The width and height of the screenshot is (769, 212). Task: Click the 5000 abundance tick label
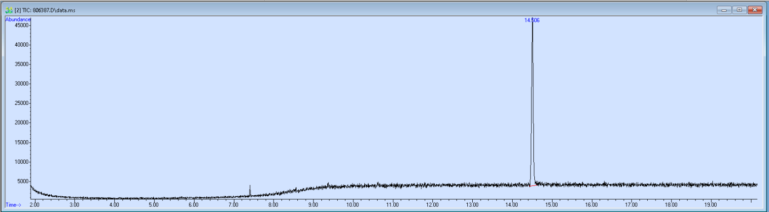click(x=24, y=182)
